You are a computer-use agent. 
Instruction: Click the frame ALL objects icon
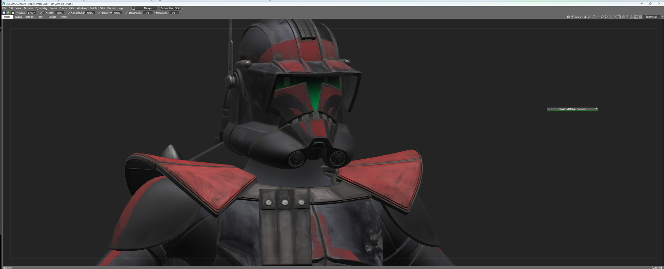click(x=611, y=17)
